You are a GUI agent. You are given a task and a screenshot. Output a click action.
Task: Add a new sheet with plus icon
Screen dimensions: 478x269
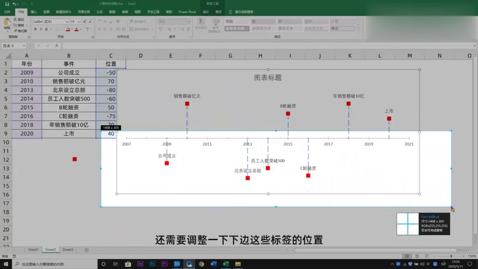(x=87, y=250)
